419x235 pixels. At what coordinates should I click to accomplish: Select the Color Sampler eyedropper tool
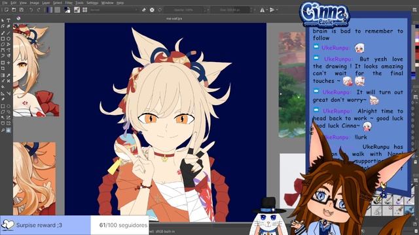tap(9, 76)
